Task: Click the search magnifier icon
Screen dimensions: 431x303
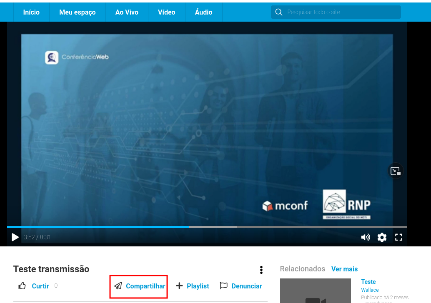Action: tap(279, 12)
